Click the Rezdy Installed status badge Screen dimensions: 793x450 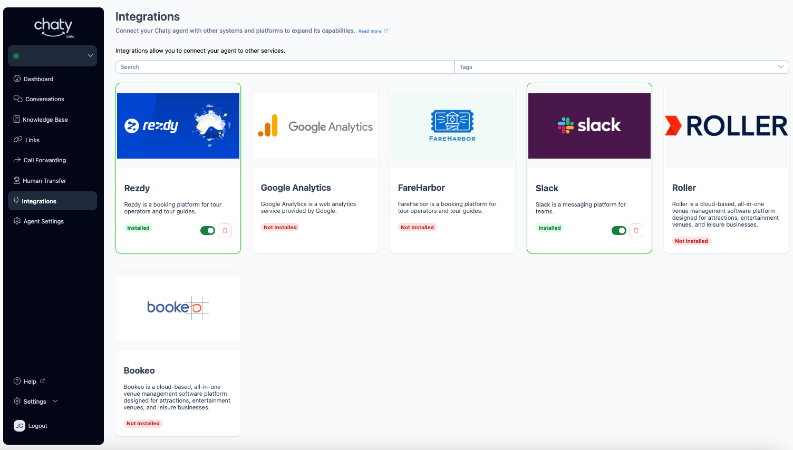point(138,228)
